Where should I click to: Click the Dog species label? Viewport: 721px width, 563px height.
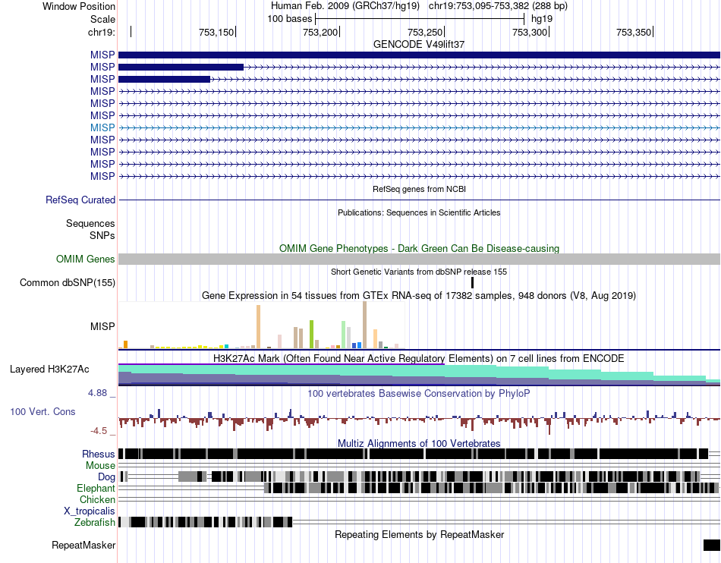pyautogui.click(x=106, y=477)
